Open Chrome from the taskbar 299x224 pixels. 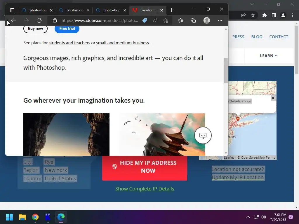click(x=35, y=217)
